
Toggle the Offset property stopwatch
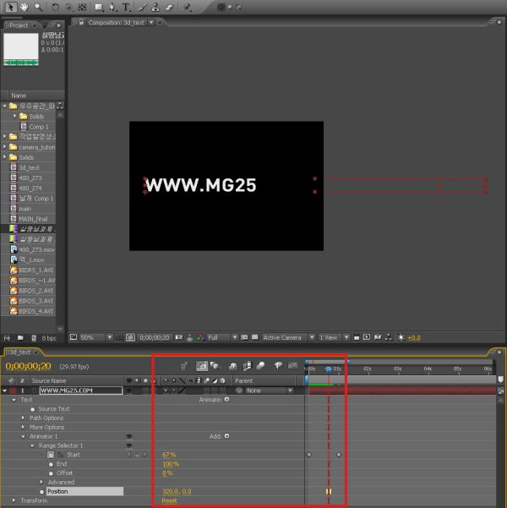tap(51, 473)
